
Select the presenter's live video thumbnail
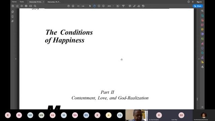(137, 115)
